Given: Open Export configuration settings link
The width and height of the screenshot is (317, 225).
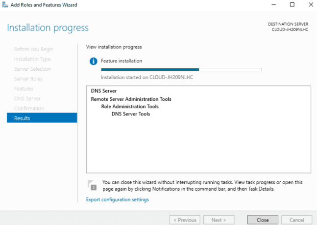Looking at the screenshot, I should [x=118, y=199].
